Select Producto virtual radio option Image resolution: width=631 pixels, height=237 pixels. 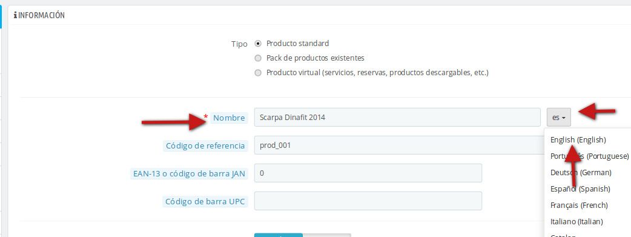click(258, 73)
